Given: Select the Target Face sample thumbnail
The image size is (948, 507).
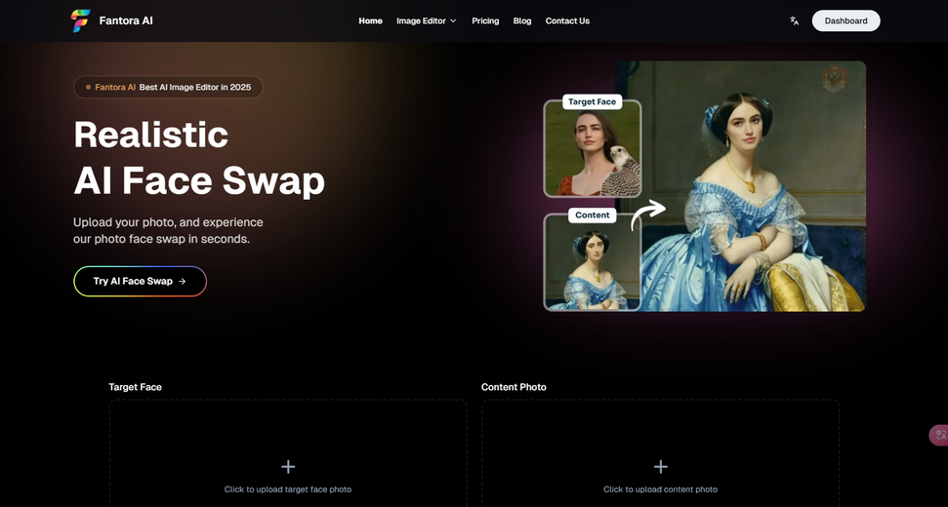Looking at the screenshot, I should point(593,148).
